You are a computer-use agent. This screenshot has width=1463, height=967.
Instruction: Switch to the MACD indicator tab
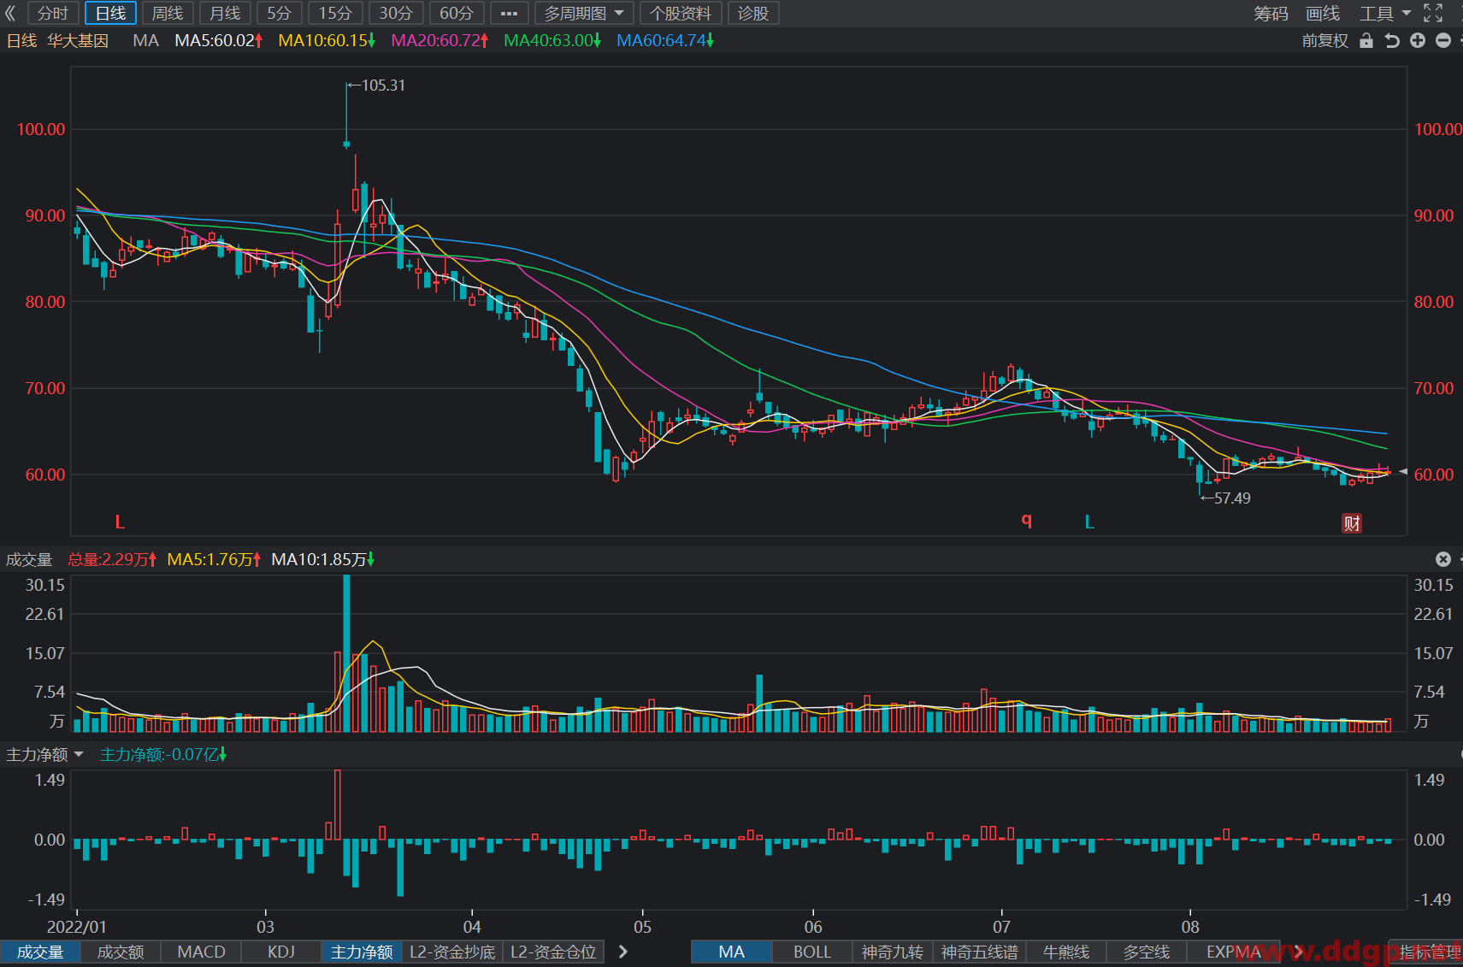point(201,952)
